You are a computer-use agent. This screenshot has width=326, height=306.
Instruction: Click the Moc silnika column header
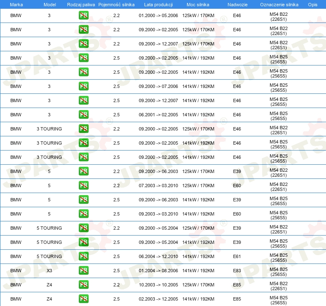coord(198,5)
